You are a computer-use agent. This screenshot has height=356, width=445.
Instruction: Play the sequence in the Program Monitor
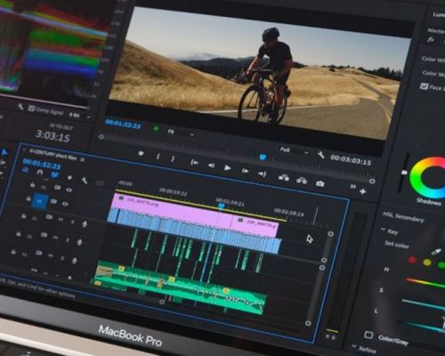coord(228,168)
